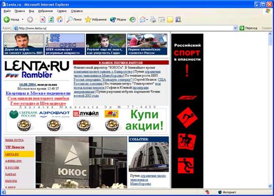Open the Правка menu
This screenshot has height=196, width=274.
point(20,11)
